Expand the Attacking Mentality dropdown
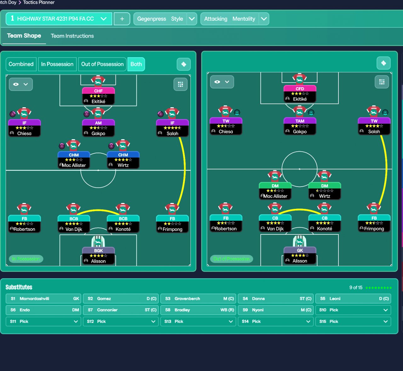The image size is (403, 371). pos(264,19)
